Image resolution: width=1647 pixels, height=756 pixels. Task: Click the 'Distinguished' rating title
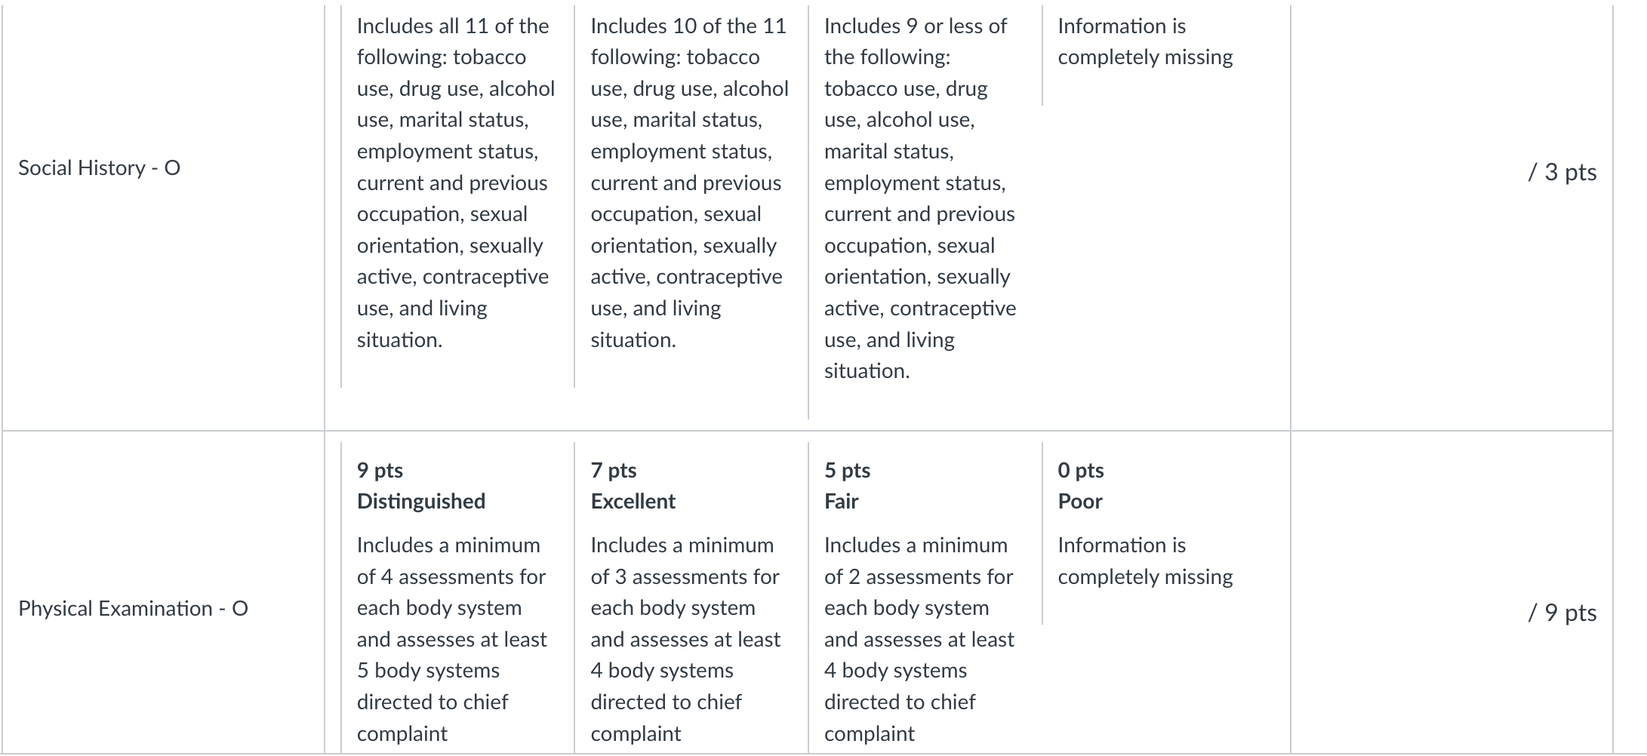click(421, 501)
